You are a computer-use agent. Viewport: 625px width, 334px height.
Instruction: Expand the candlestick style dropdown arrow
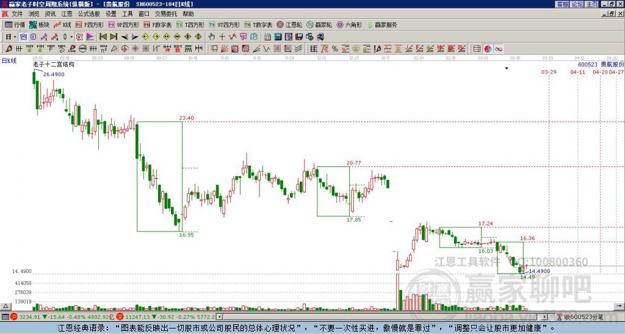[x=71, y=37]
